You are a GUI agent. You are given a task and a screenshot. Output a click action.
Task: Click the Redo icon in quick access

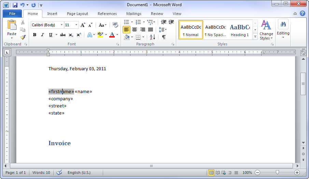point(33,5)
